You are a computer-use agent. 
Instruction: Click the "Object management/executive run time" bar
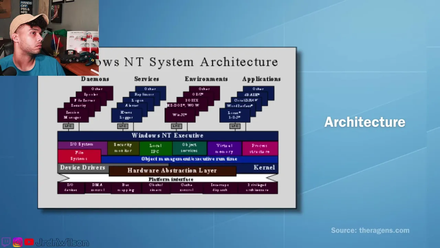pos(189,159)
